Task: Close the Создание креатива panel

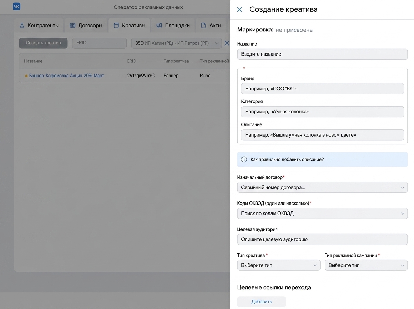Action: 240,10
